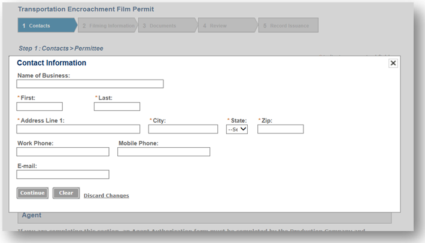Select the E-mail input box

[x=63, y=175]
